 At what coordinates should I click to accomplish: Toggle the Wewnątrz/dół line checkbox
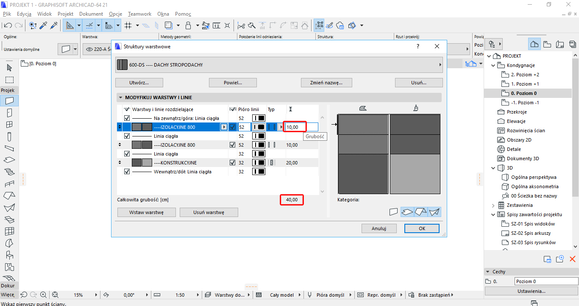click(x=127, y=172)
